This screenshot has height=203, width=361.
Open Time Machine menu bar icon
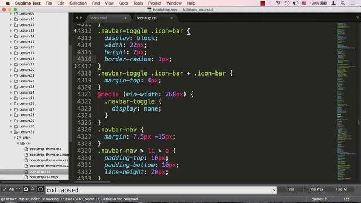tap(287, 3)
